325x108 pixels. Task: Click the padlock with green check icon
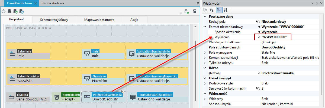point(186,11)
